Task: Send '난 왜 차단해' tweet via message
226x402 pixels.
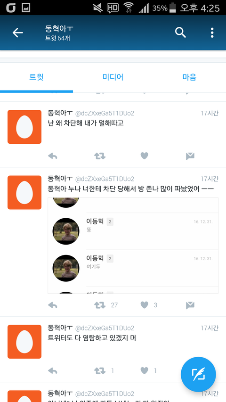Action: [x=190, y=156]
